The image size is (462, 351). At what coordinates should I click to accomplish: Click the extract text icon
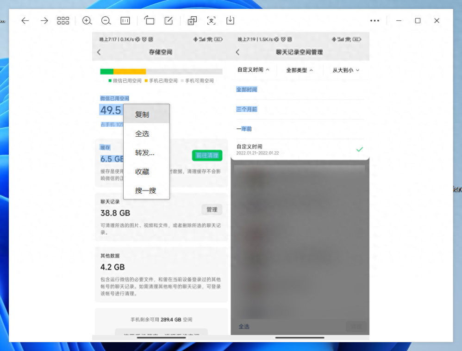(212, 21)
